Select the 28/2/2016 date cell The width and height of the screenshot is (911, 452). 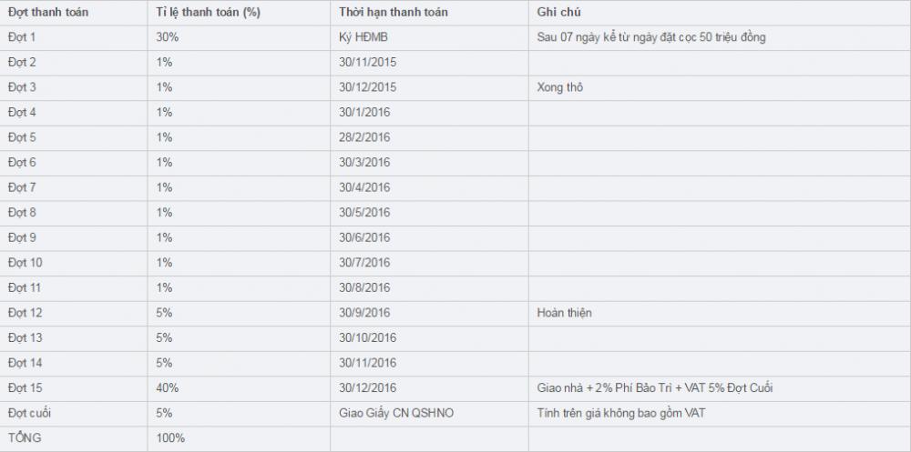363,137
